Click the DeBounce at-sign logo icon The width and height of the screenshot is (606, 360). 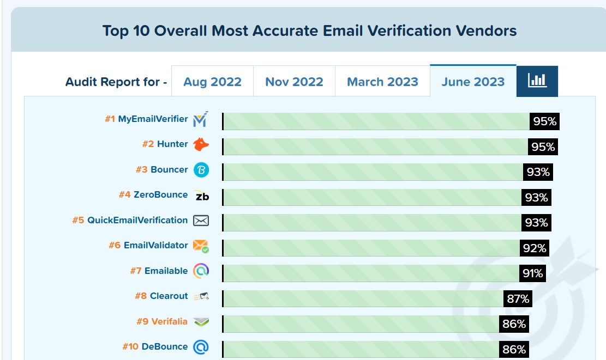pyautogui.click(x=201, y=347)
